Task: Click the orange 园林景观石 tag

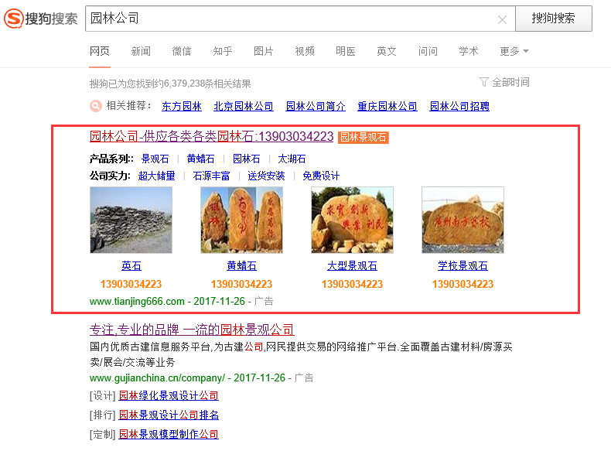Action: coord(363,138)
